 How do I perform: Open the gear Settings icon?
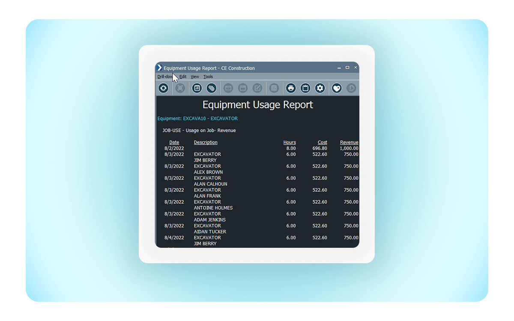[x=320, y=88]
